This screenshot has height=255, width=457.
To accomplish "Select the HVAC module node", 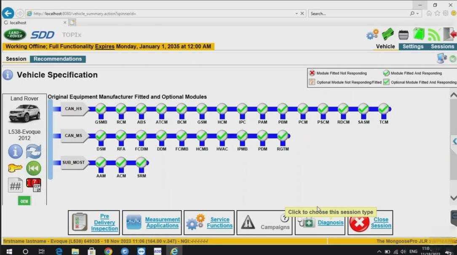I will click(222, 136).
